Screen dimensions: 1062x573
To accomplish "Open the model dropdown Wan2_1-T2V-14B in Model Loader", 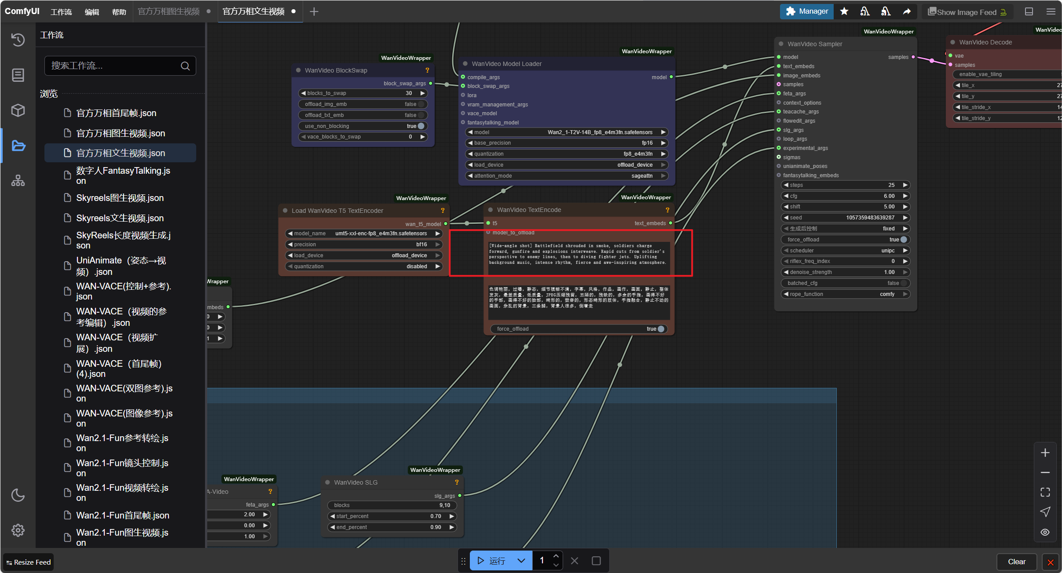I will tap(567, 132).
